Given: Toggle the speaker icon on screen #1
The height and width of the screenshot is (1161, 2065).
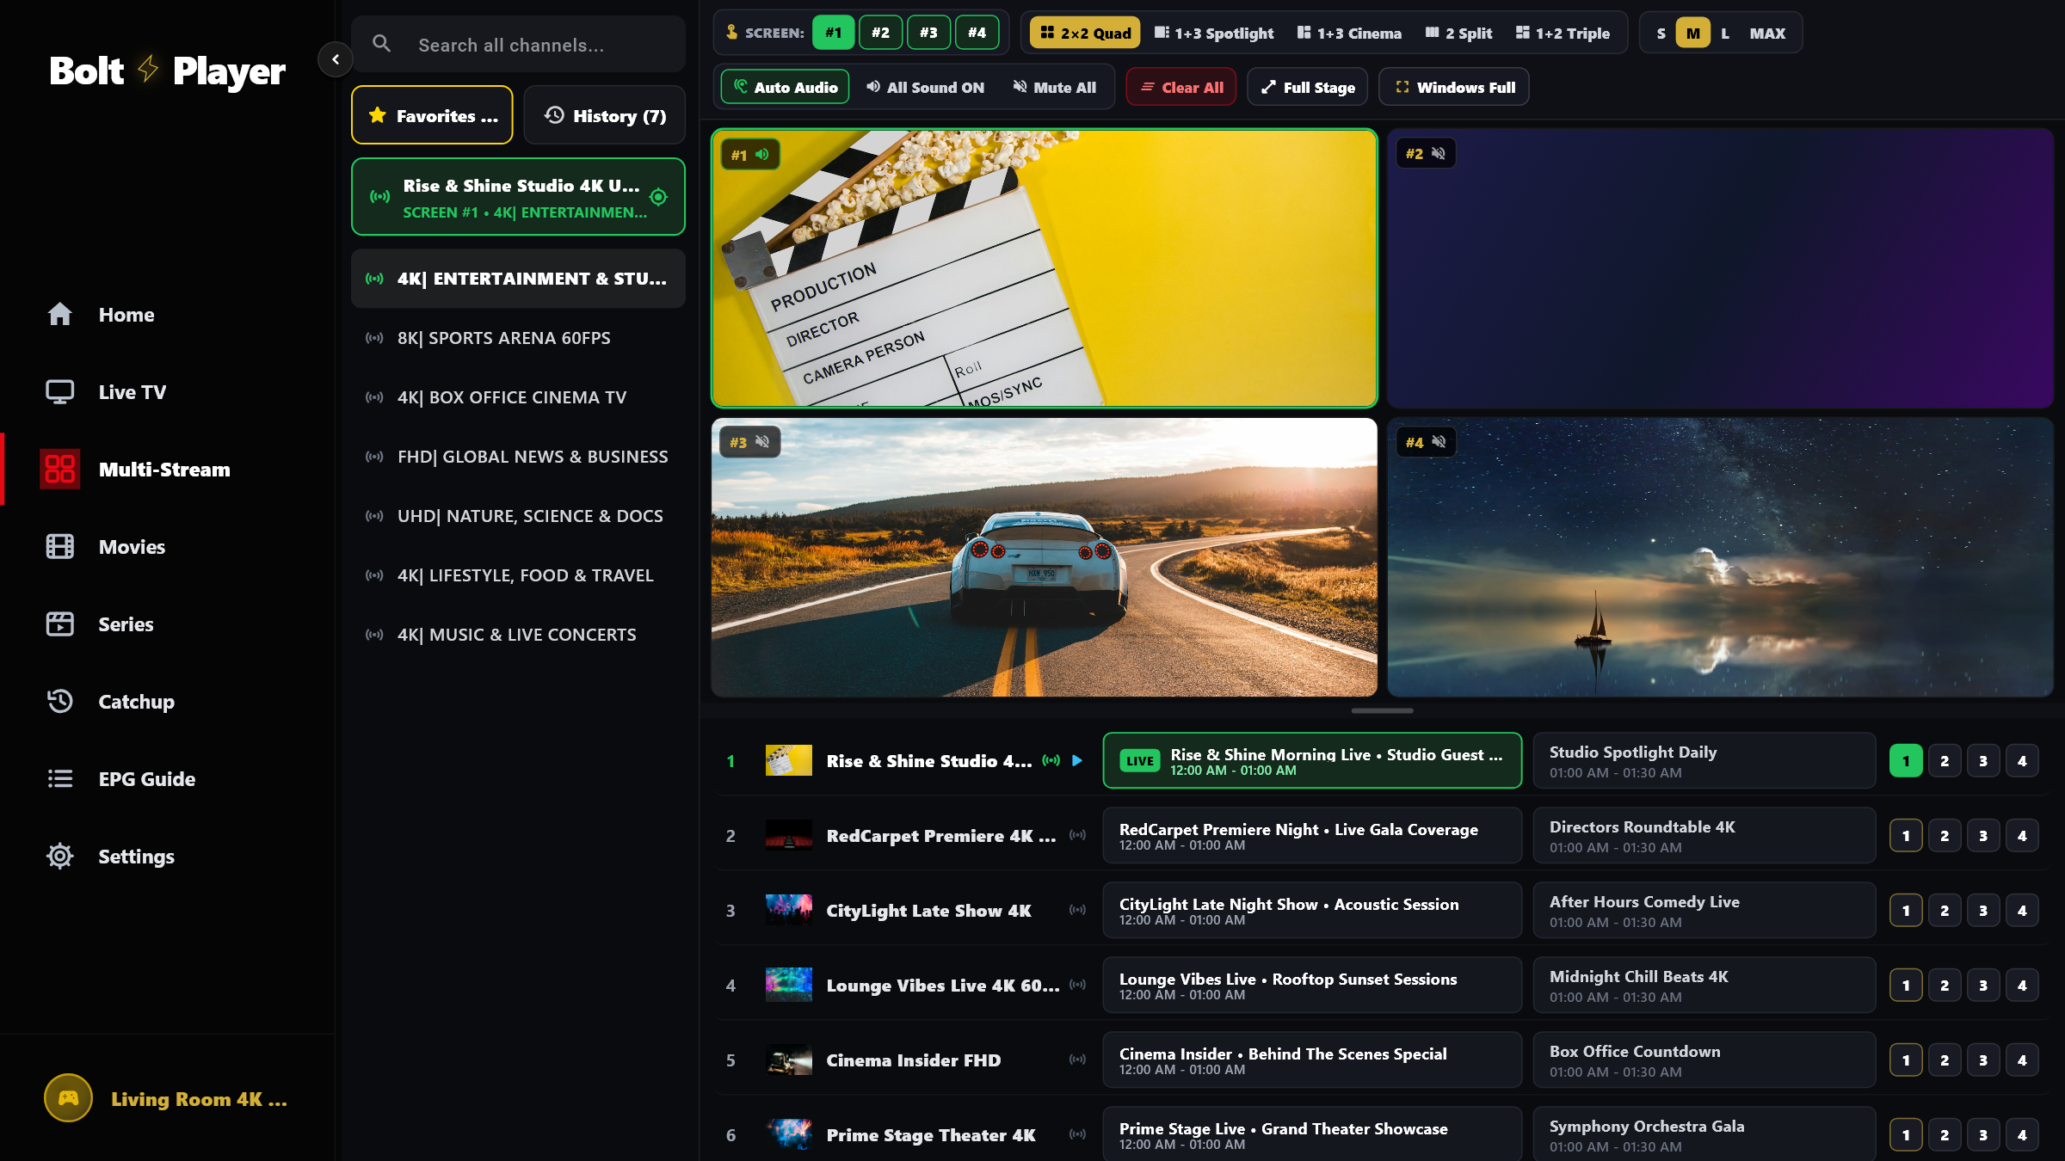Looking at the screenshot, I should click(x=762, y=155).
